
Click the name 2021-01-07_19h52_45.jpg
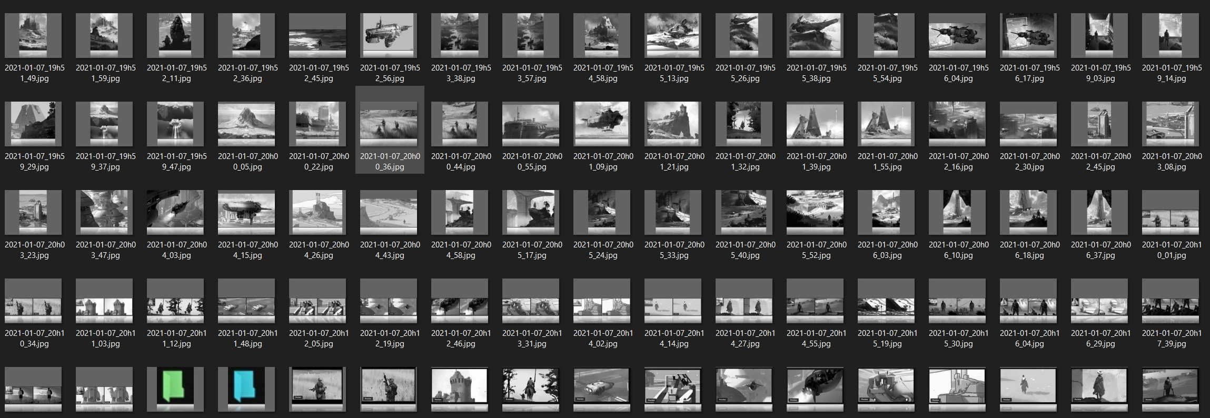point(319,73)
